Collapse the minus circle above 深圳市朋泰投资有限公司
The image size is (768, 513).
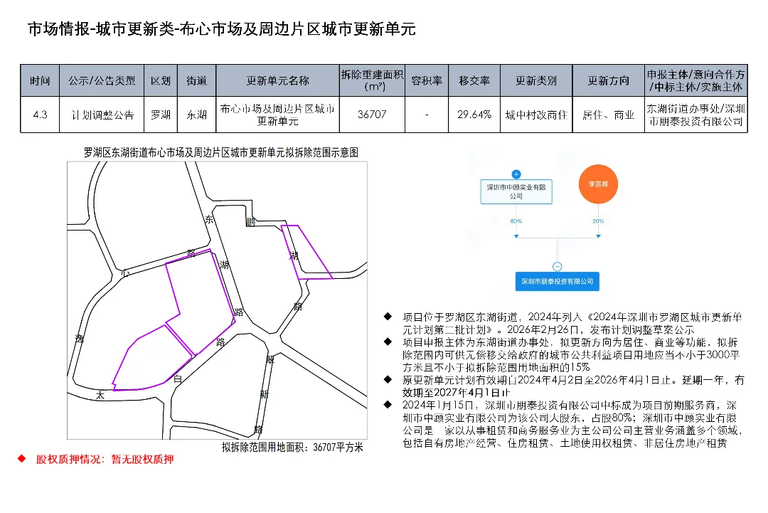pos(557,267)
